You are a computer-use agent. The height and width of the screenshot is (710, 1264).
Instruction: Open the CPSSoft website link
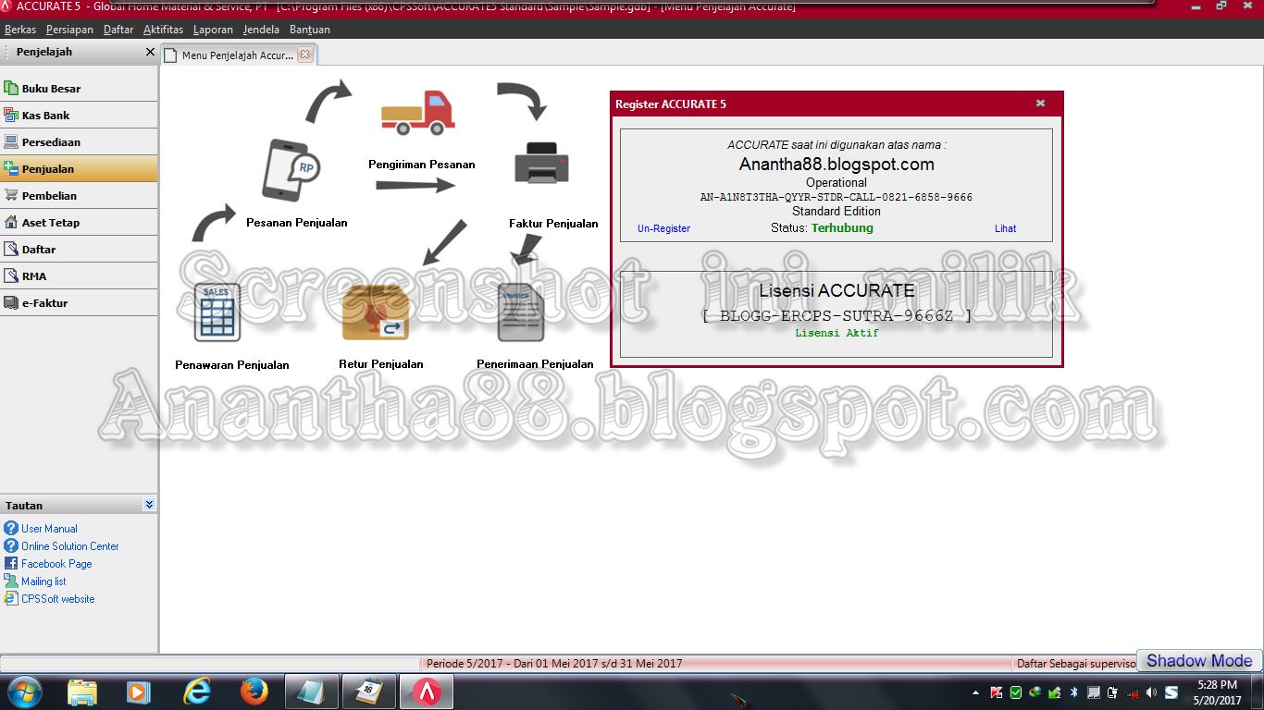coord(58,599)
